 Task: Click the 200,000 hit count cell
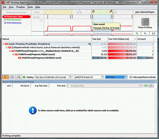pyautogui.click(x=145, y=58)
